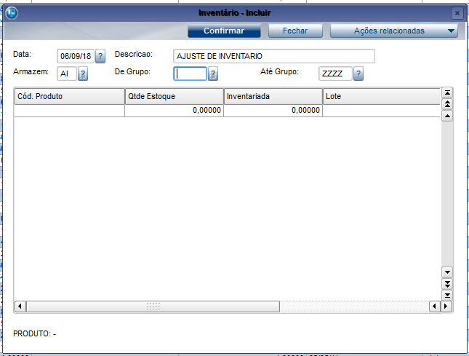Click the Armazem input field
Image resolution: width=469 pixels, height=356 pixels.
[x=67, y=74]
